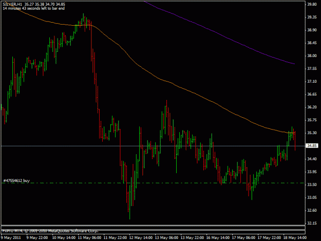Click the 38.90 price scale label
This screenshot has width=321, height=241.
312,30
